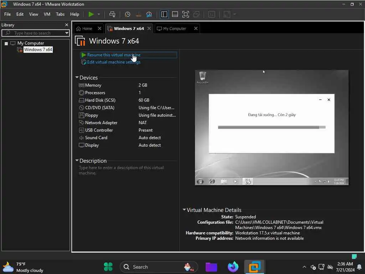Click the Sound Card speaker icon
This screenshot has width=365, height=274.
pos(82,138)
